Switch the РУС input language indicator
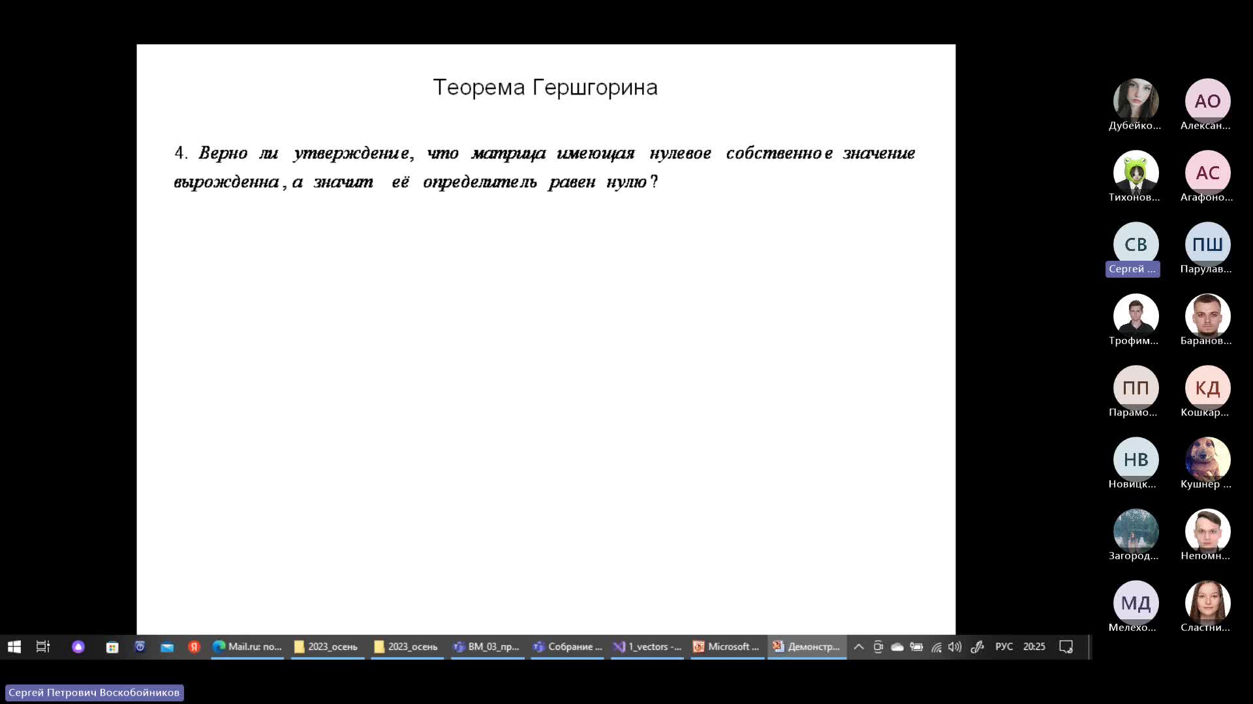The height and width of the screenshot is (704, 1253). (1004, 647)
